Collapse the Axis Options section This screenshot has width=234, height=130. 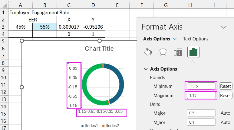pos(146,69)
